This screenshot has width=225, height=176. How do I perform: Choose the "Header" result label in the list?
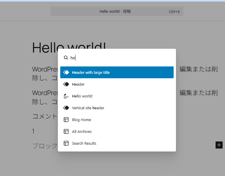pos(78,84)
